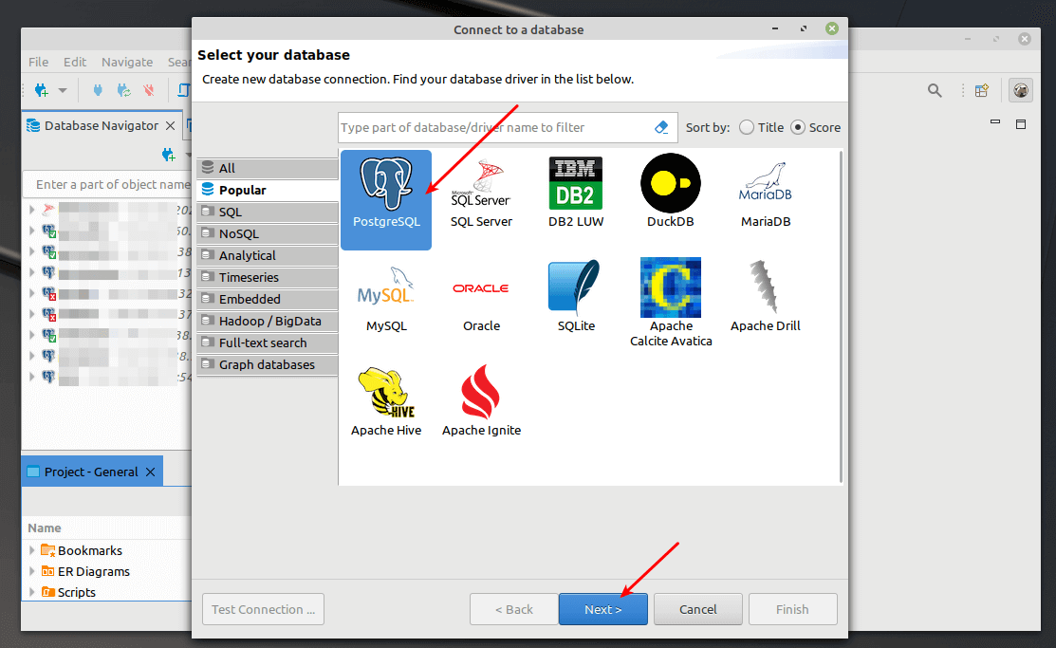Click Test Connection
Screen dimensions: 1056x648
(x=262, y=609)
